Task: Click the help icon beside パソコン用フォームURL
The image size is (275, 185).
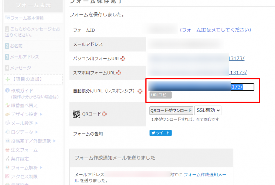Action: click(123, 59)
